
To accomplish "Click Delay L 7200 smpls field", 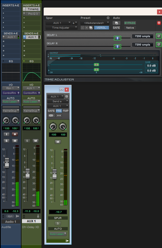I will 142,36.
